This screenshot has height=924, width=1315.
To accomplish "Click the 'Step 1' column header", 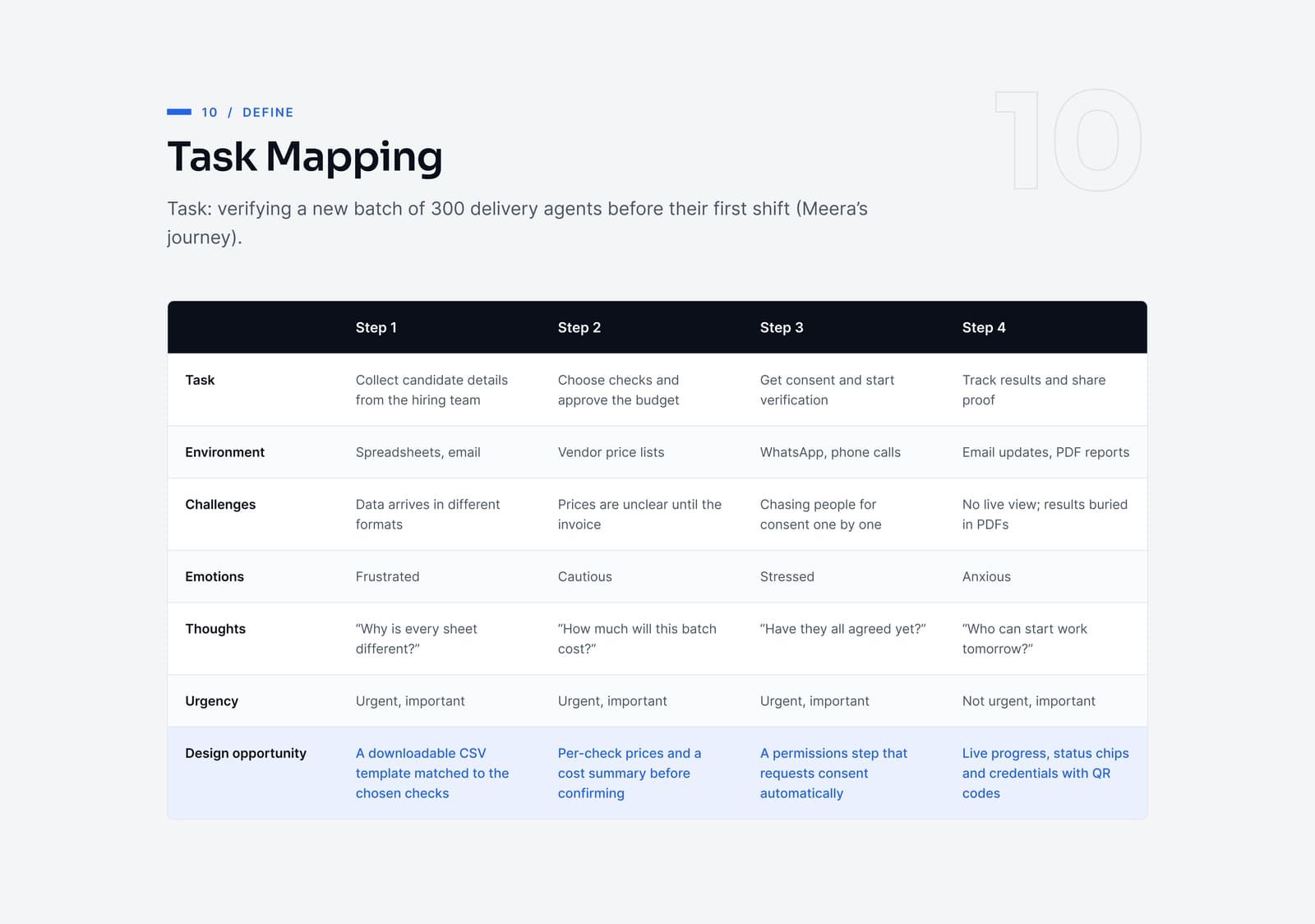I will tap(376, 327).
